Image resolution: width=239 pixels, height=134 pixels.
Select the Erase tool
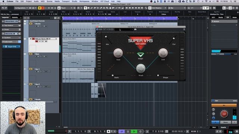(x=94, y=8)
